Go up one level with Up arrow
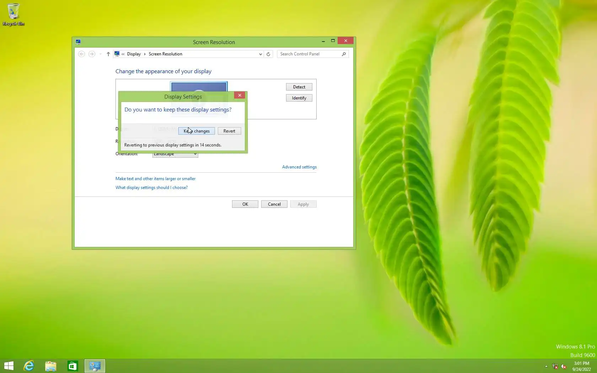 108,54
